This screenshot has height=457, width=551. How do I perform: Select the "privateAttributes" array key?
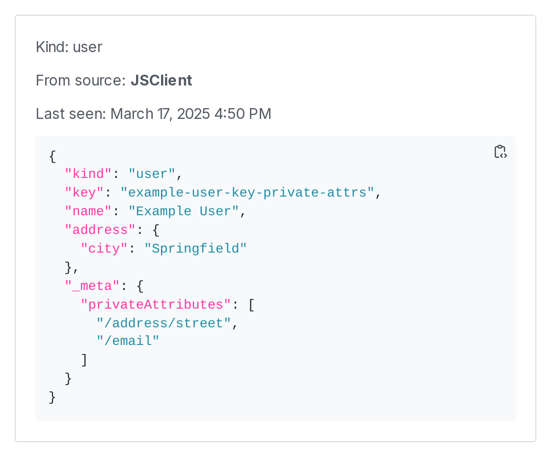156,304
